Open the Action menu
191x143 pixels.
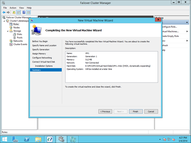[x=13, y=8]
